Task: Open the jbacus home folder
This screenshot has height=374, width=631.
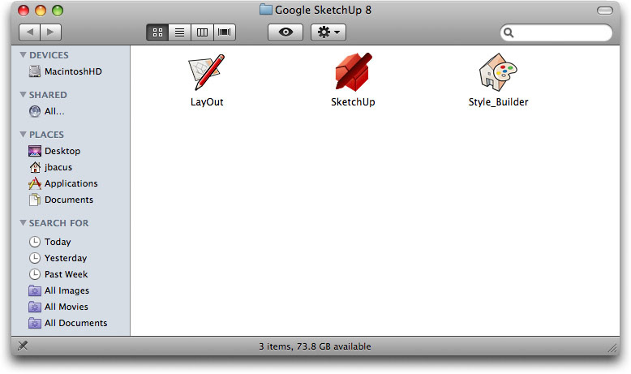Action: tap(50, 167)
